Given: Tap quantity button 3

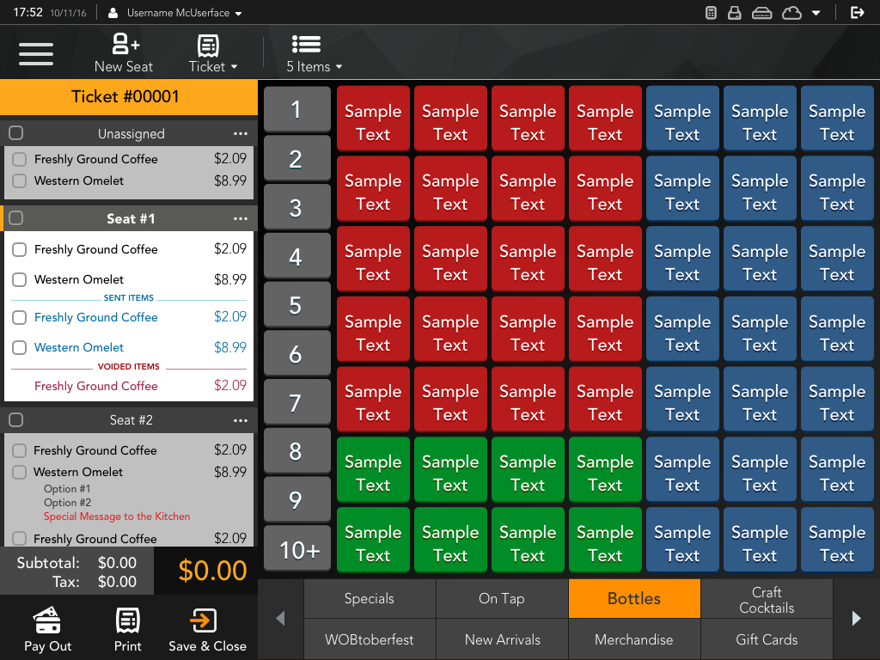Looking at the screenshot, I should [296, 207].
